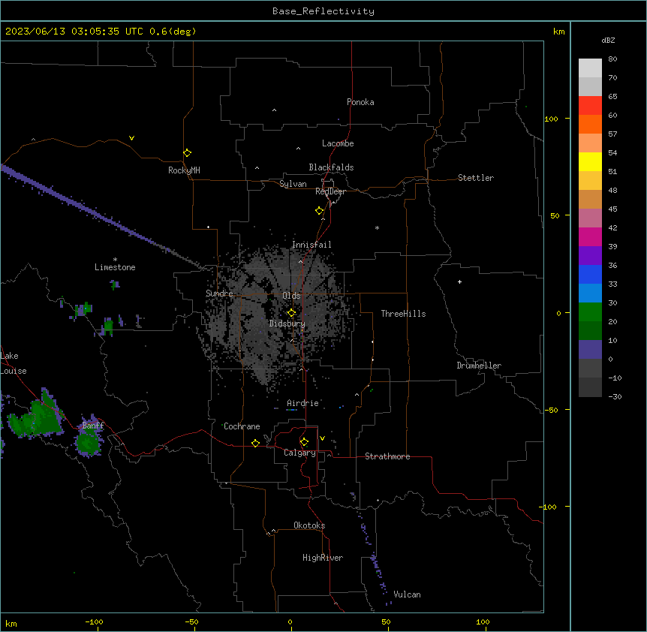Click the dBZ legend heading

(608, 41)
